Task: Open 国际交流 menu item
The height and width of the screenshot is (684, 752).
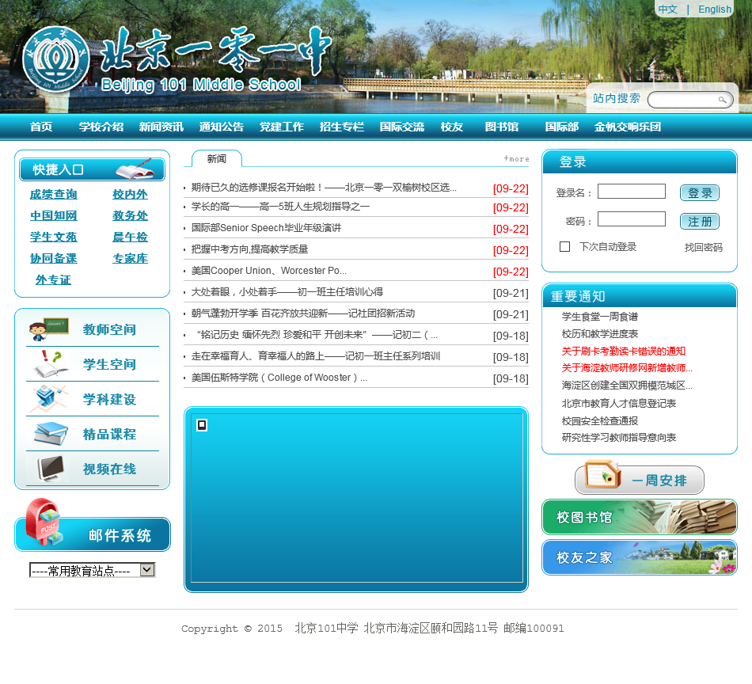Action: pos(402,127)
